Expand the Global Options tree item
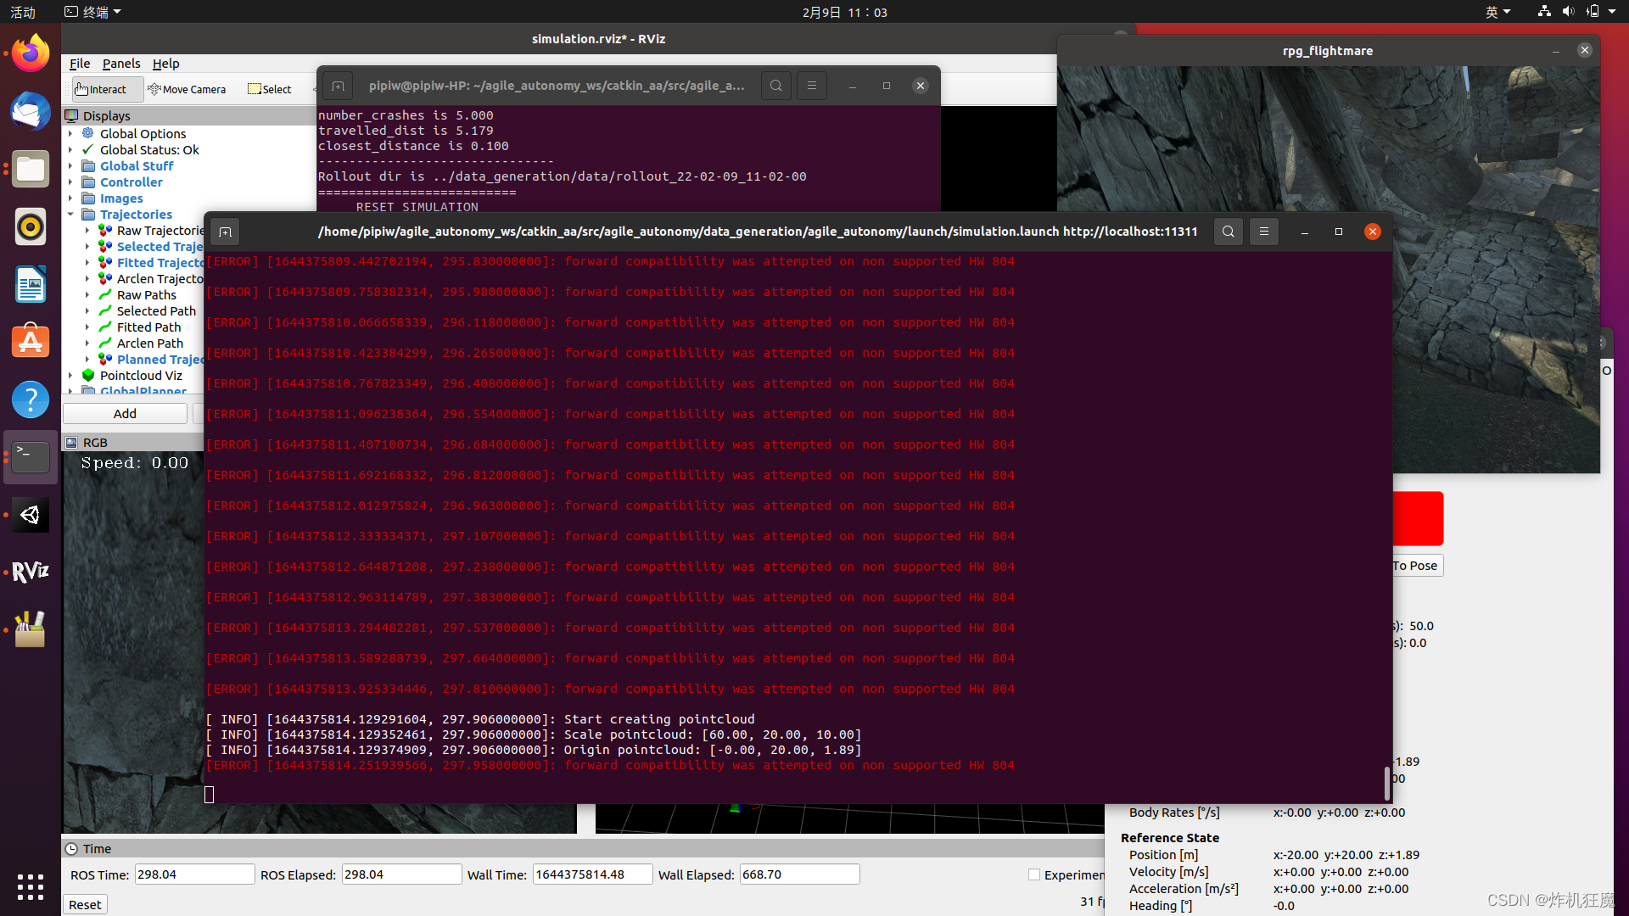The width and height of the screenshot is (1629, 916). coord(70,134)
